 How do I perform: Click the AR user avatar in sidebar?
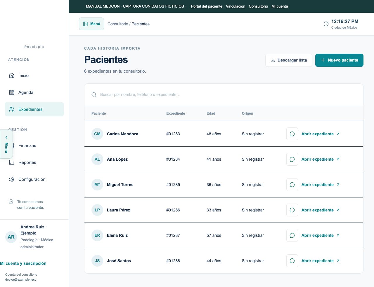click(11, 237)
